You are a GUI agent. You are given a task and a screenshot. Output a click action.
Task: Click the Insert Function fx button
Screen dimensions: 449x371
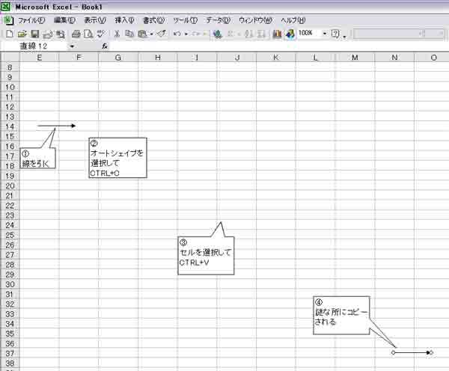pyautogui.click(x=106, y=46)
